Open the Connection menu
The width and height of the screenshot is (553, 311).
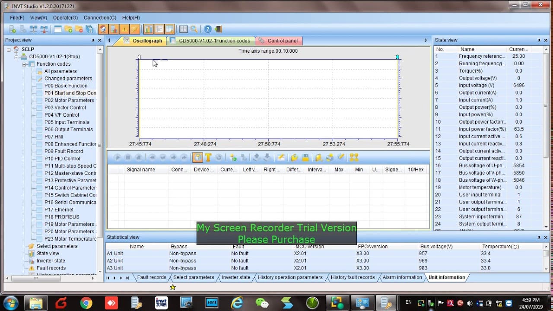pyautogui.click(x=100, y=18)
